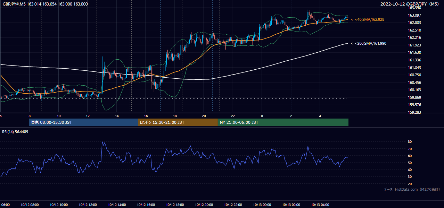Click the 10/12 12:00 bottom time label
This screenshot has width=444, height=208.
[x=88, y=205]
